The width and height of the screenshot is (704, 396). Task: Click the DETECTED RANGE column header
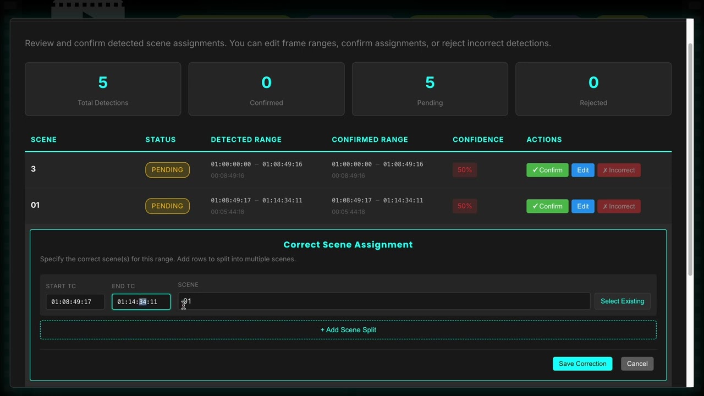[x=246, y=140]
